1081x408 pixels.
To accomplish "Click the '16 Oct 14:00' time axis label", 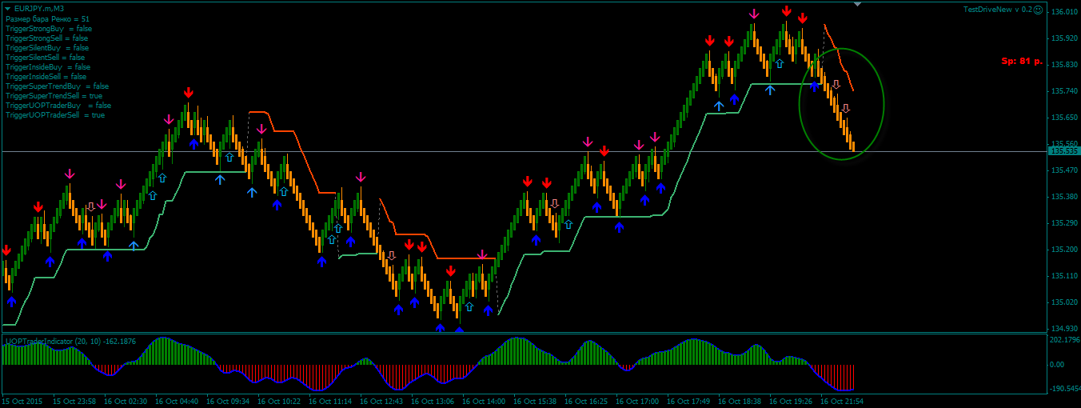I will 484,401.
